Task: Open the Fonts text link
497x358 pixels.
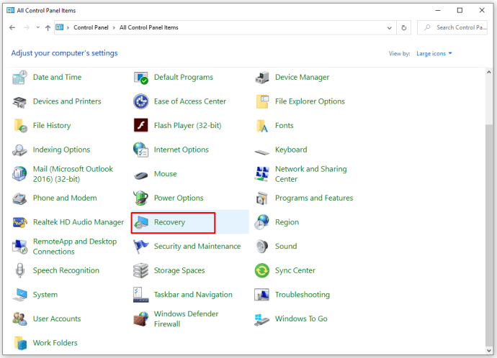Action: (x=284, y=126)
